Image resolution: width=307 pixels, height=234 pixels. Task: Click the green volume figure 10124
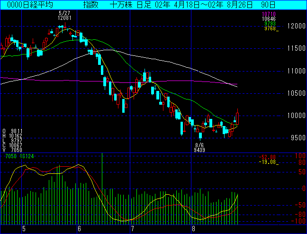[27, 156]
